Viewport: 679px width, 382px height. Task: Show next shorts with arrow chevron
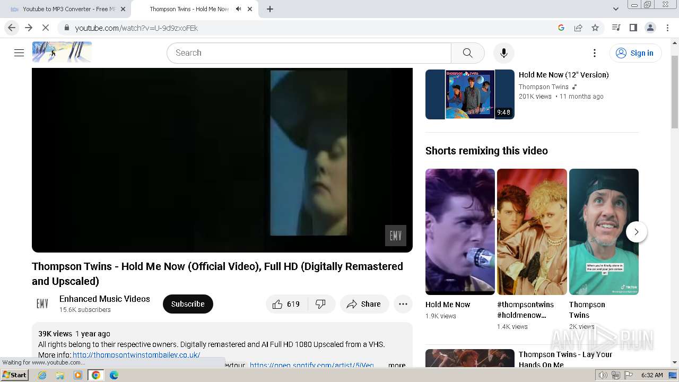(637, 232)
